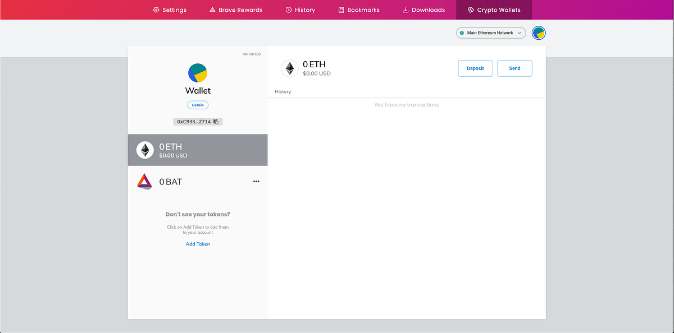Select the 0 ETH asset in sidebar
The height and width of the screenshot is (333, 674).
(198, 150)
